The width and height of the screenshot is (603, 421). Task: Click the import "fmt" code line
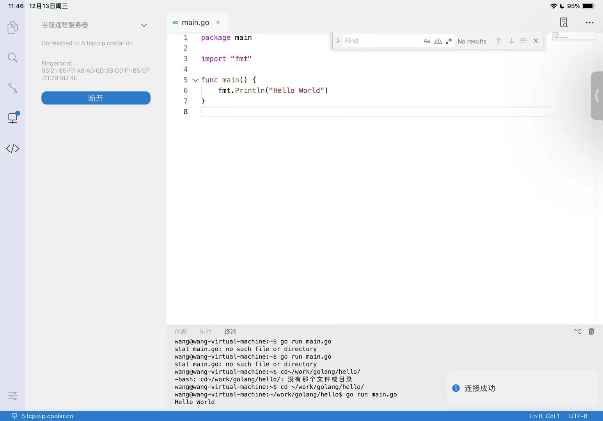(x=226, y=59)
